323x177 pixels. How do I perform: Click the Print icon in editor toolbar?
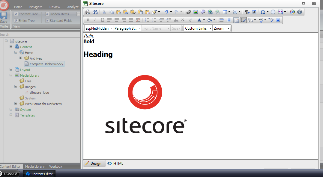coord(88,12)
